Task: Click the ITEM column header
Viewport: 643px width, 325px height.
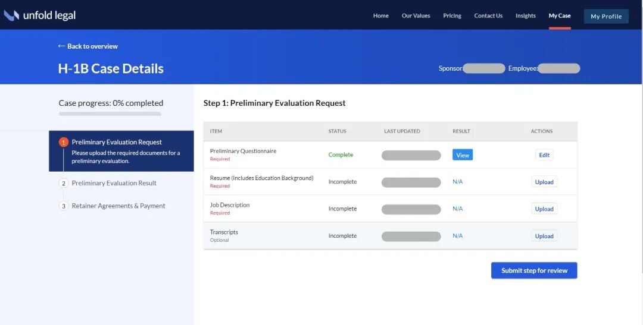Action: click(216, 131)
